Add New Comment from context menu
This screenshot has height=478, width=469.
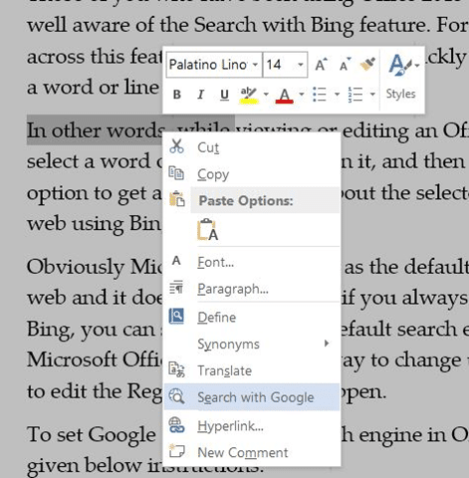252,452
